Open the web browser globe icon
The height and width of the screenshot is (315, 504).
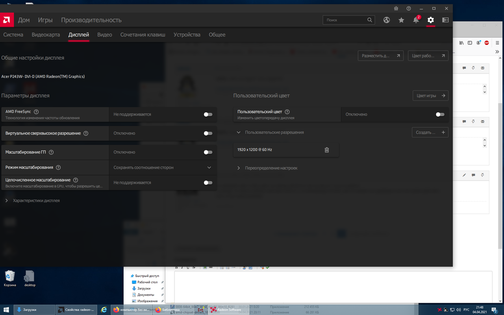point(387,20)
